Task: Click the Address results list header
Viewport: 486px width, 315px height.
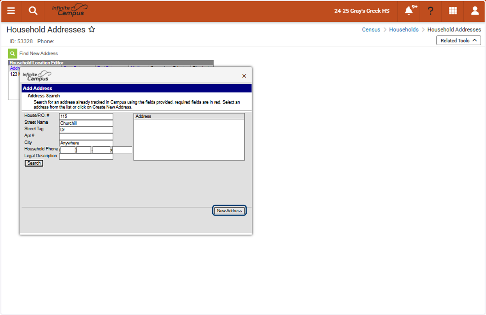Action: (x=189, y=116)
